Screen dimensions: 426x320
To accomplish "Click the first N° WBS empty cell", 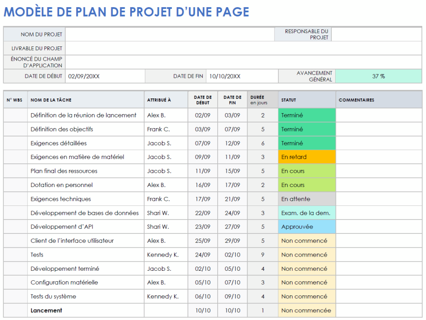I will coord(15,115).
